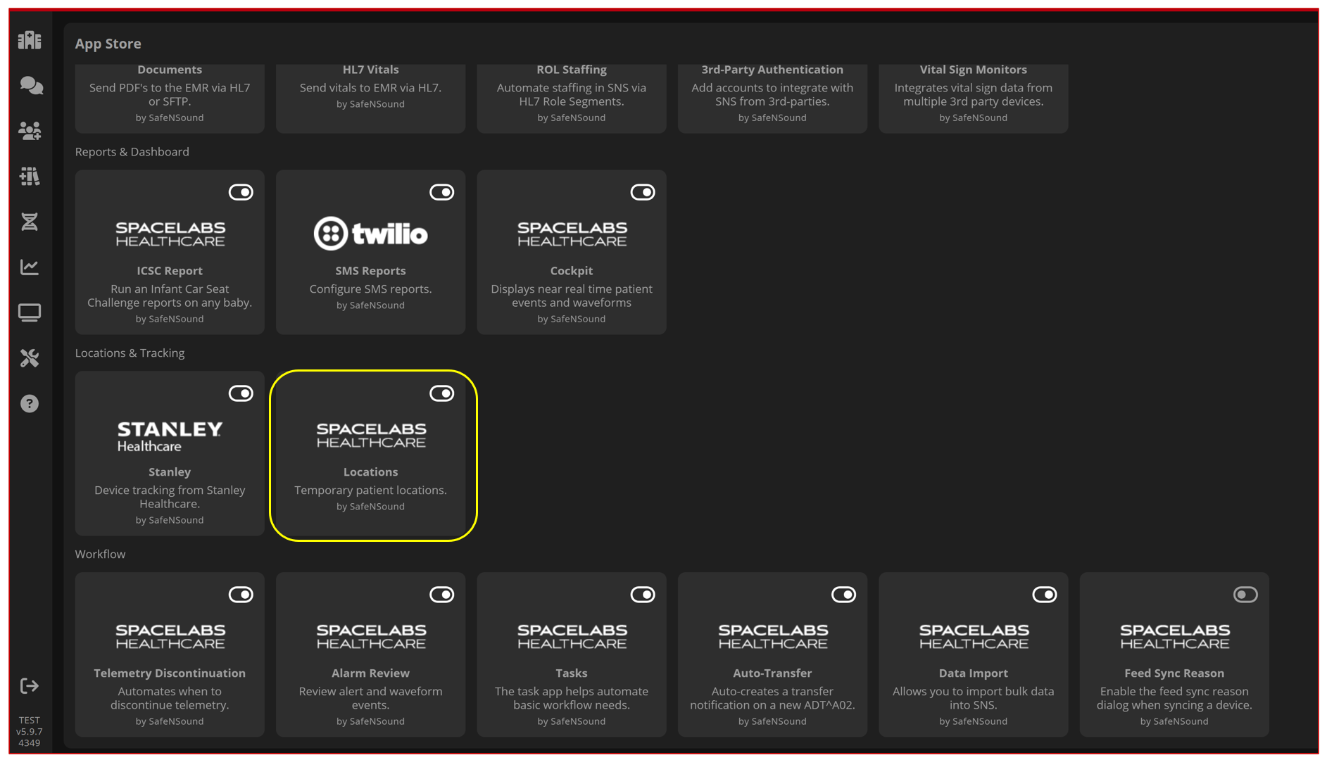
Task: Click 'Displays near real time patient' Cockpit text
Action: click(x=572, y=289)
